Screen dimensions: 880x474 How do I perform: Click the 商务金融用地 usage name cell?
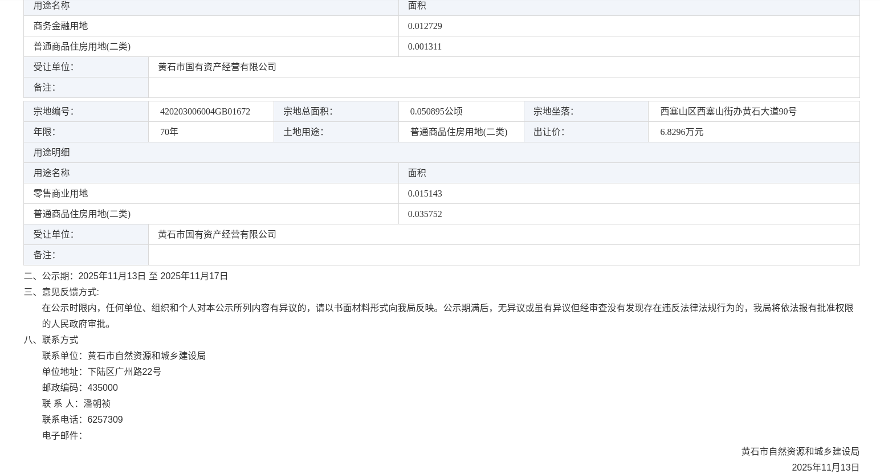[60, 26]
